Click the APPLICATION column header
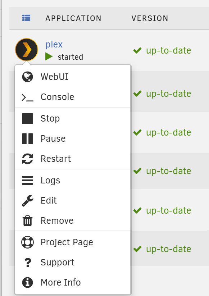Image resolution: width=209 pixels, height=296 pixels. click(73, 18)
